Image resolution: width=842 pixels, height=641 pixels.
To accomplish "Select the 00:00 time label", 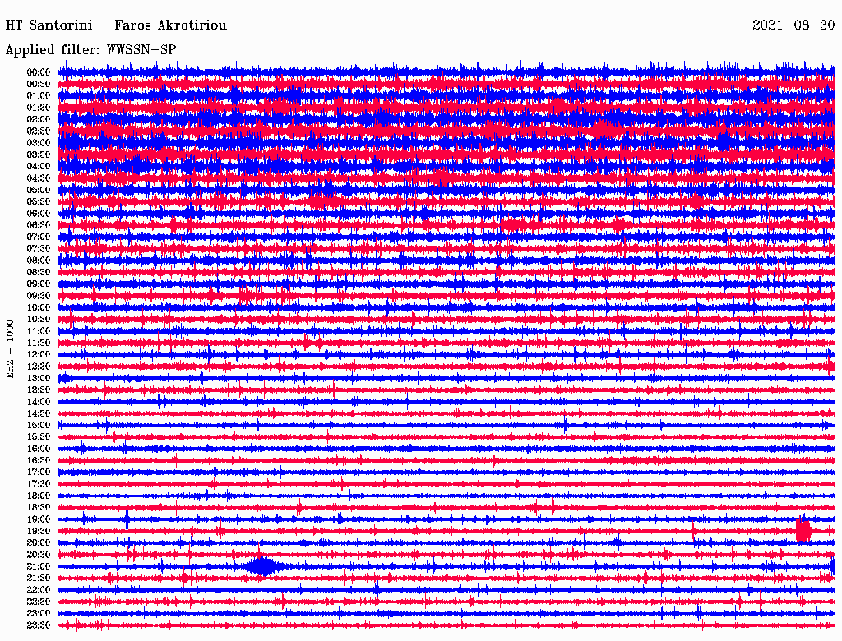I will [x=39, y=72].
